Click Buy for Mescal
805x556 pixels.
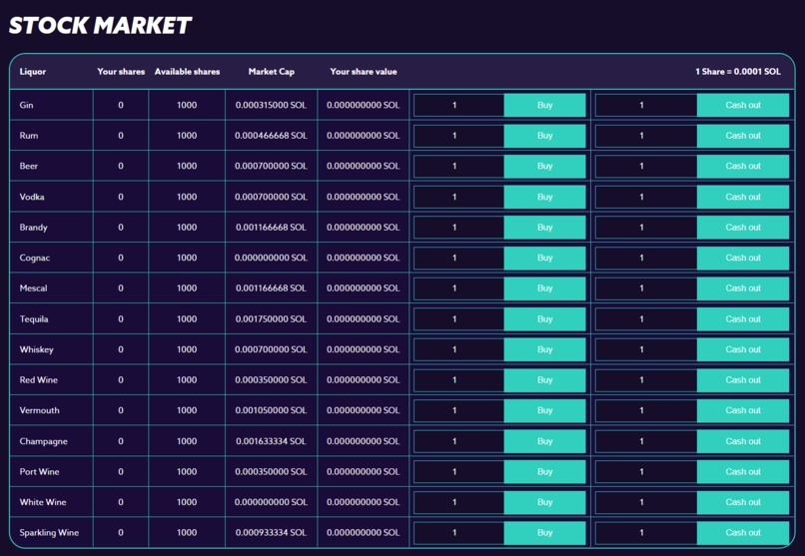coord(544,288)
